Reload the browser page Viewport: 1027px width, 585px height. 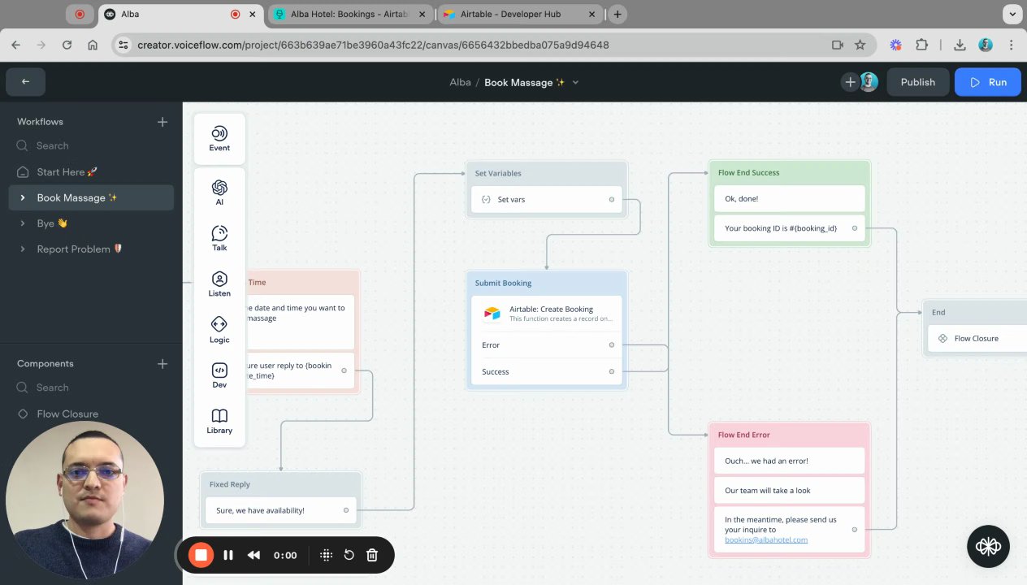(67, 45)
